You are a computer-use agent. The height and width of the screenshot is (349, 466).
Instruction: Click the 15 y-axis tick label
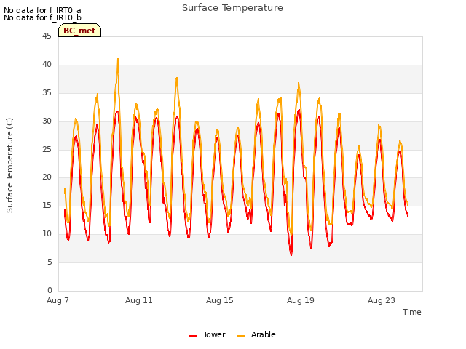(x=47, y=205)
